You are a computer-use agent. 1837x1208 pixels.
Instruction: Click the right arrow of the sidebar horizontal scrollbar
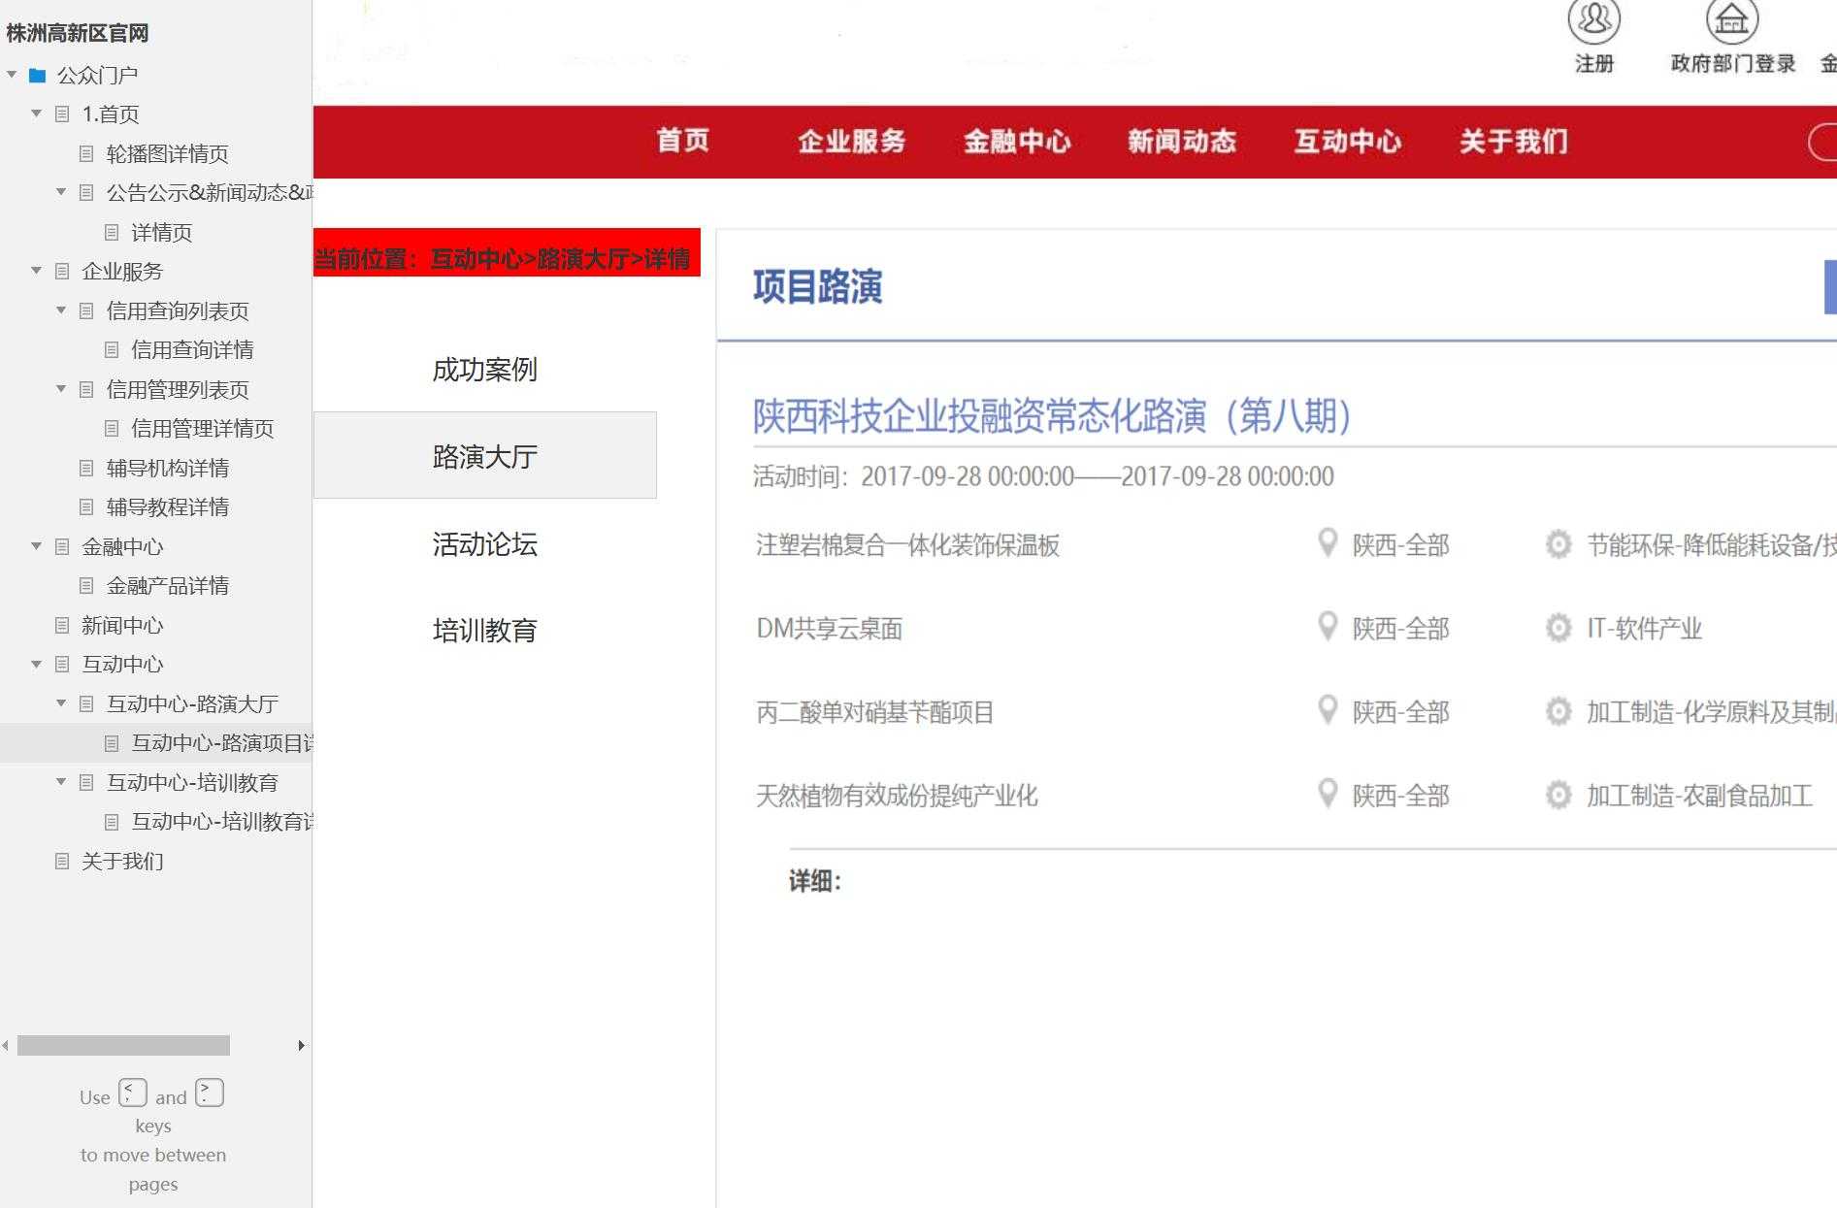tap(301, 1046)
